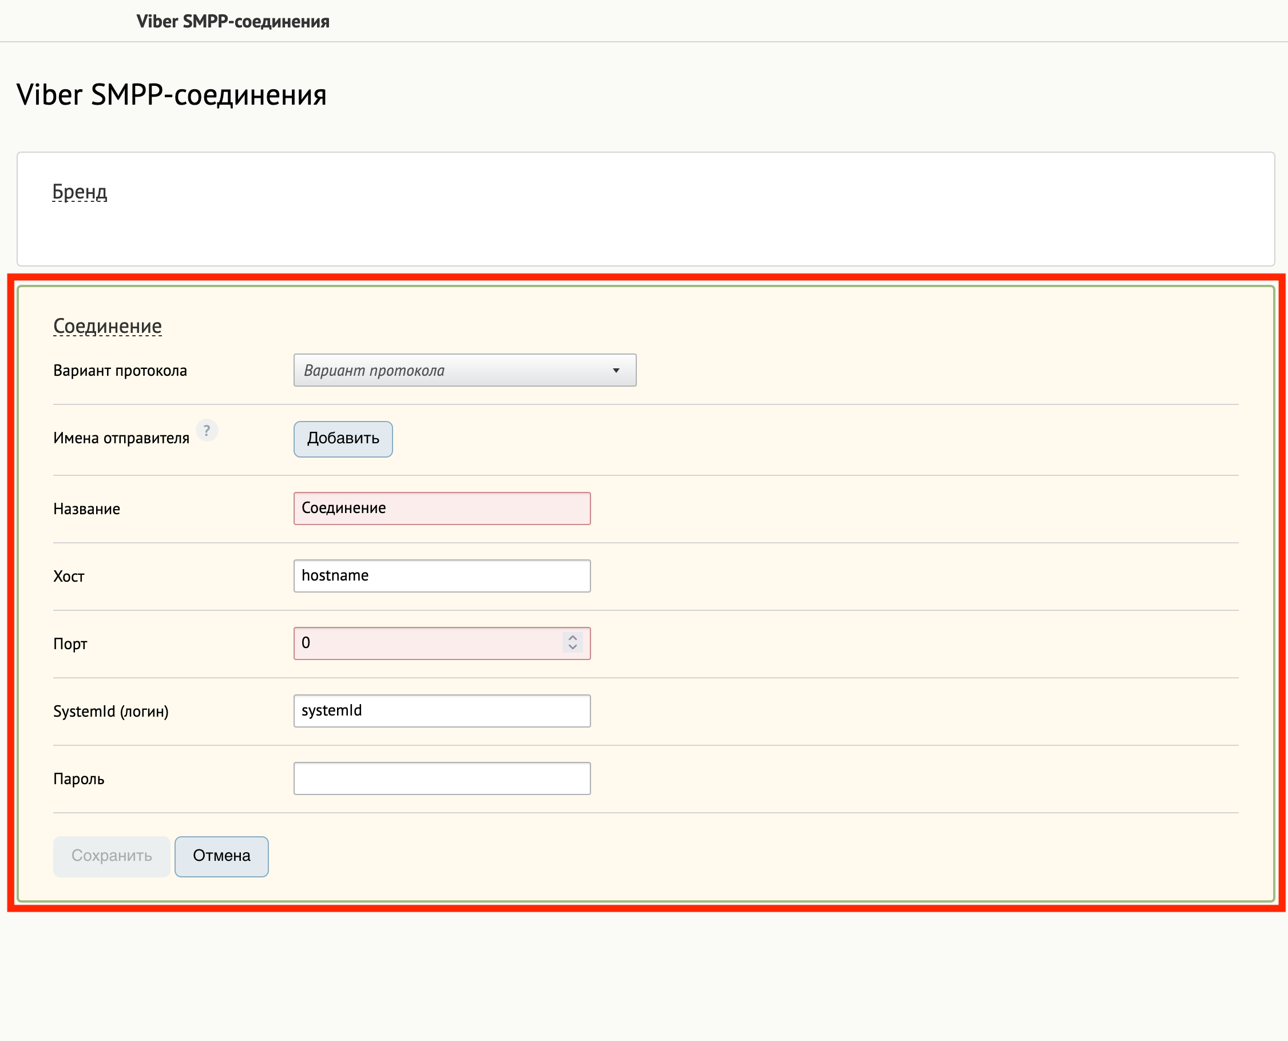Decrease the port value with down arrow
This screenshot has height=1041, width=1288.
point(573,647)
